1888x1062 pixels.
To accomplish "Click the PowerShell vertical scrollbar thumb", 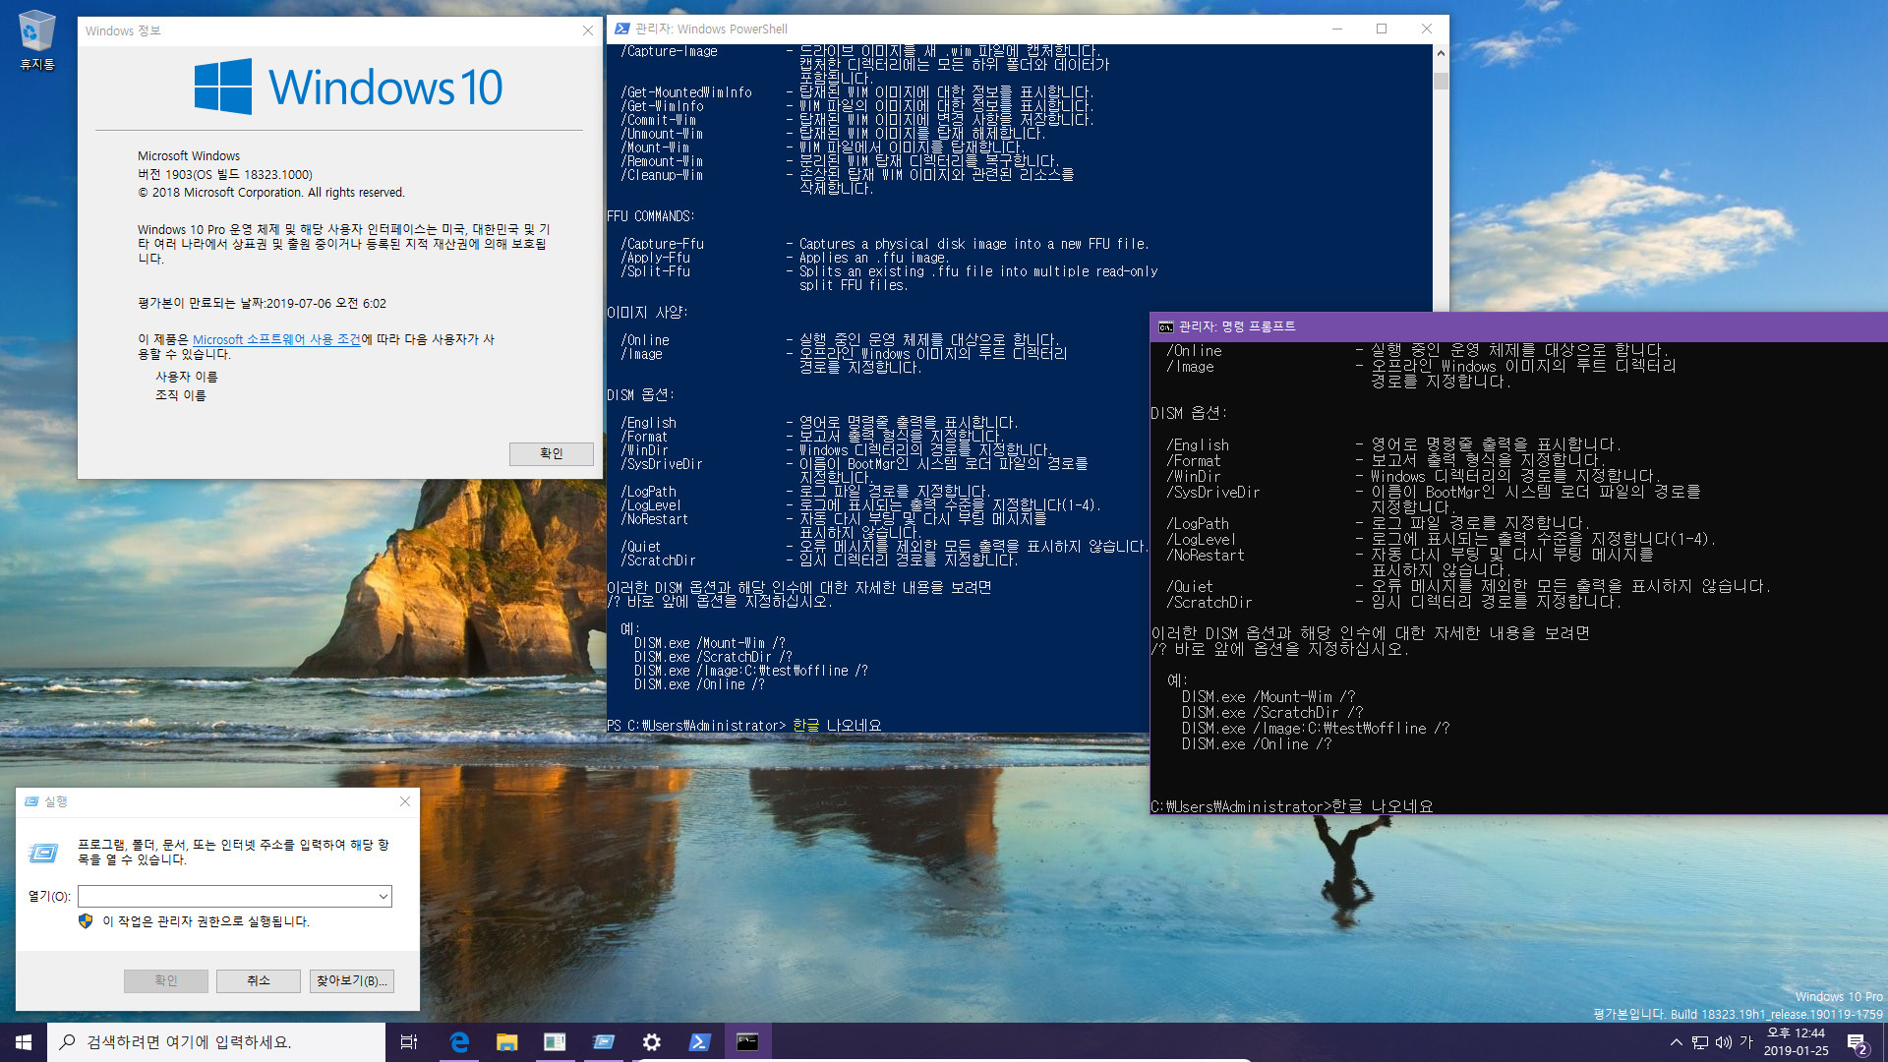I will [1441, 81].
